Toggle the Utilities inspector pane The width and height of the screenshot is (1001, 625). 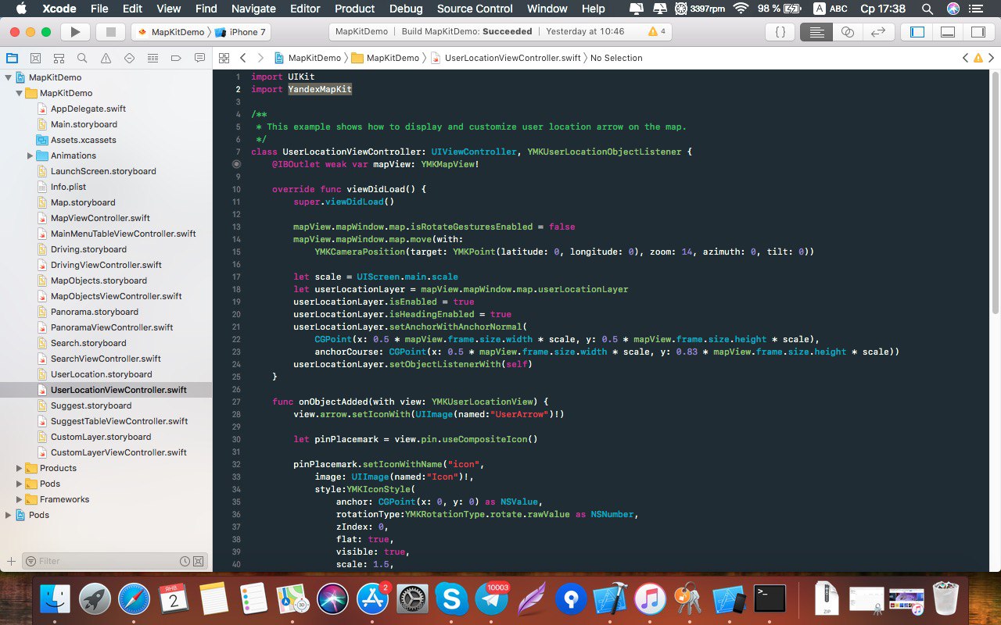click(978, 32)
